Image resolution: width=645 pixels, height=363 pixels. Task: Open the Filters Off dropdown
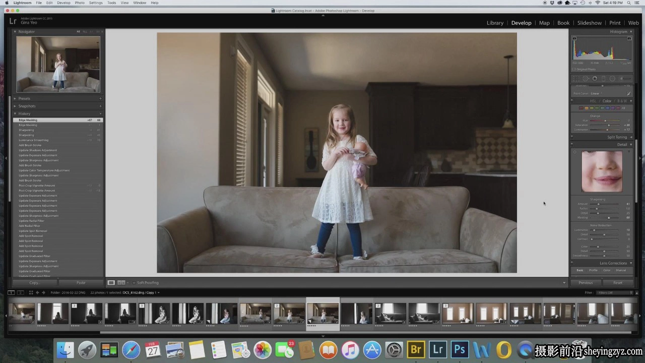(614, 292)
